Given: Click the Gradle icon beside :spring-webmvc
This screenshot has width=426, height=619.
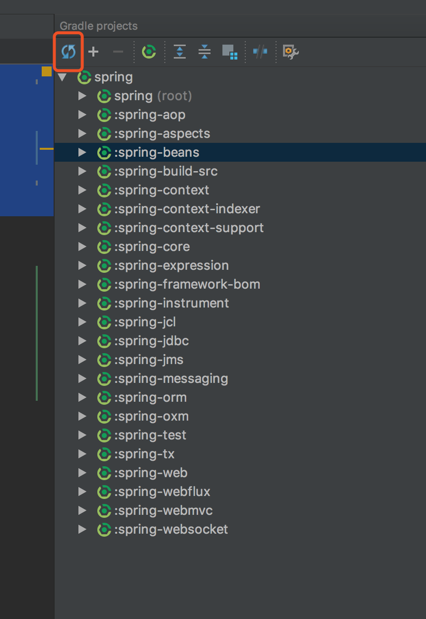Looking at the screenshot, I should (x=104, y=511).
